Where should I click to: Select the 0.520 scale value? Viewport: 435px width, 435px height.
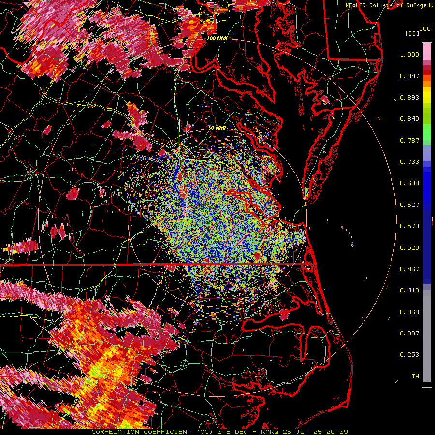pos(409,248)
